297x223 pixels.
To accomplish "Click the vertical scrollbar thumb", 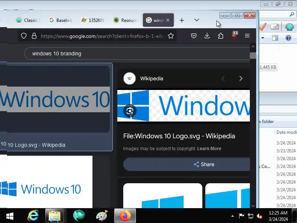I will (x=253, y=55).
